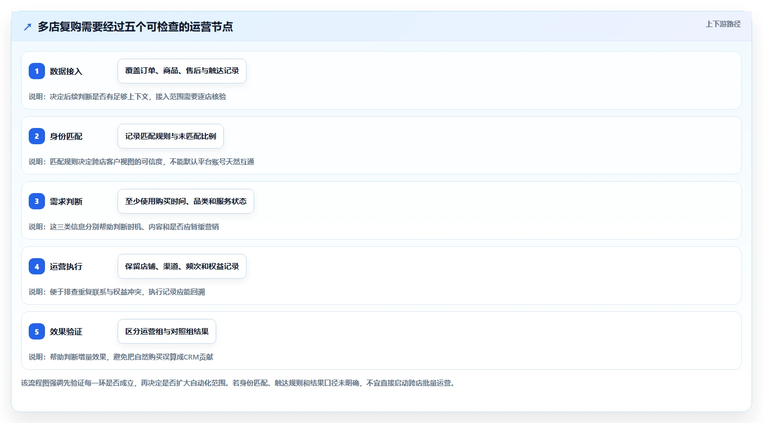The width and height of the screenshot is (763, 423).
Task: Select step number 5 badge
Action: (37, 331)
